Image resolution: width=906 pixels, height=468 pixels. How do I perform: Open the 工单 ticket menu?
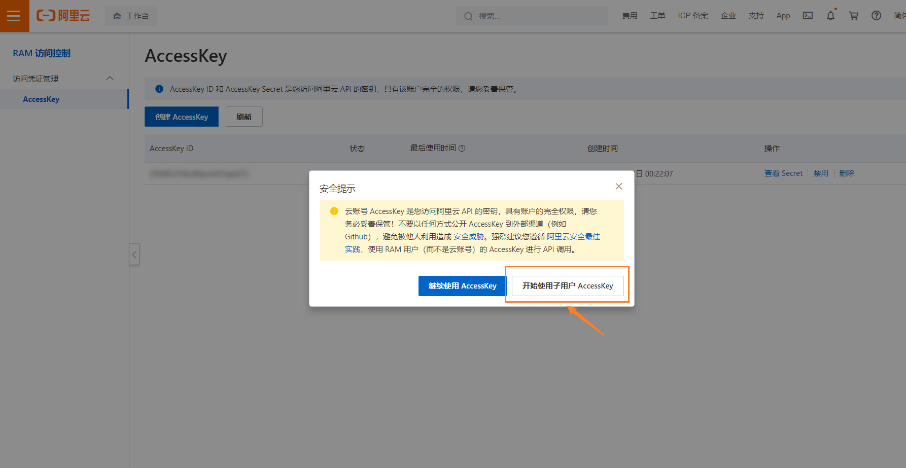(657, 16)
